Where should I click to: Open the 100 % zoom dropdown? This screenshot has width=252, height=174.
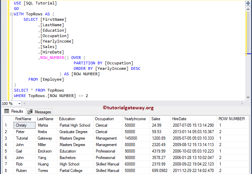19,104
